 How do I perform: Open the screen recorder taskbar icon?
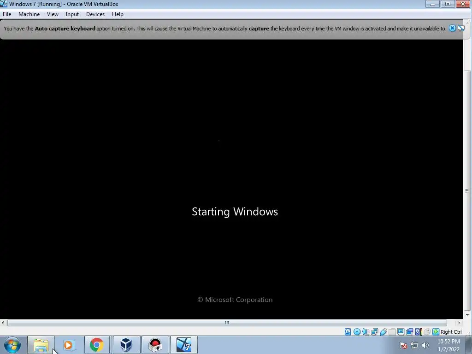(x=155, y=345)
